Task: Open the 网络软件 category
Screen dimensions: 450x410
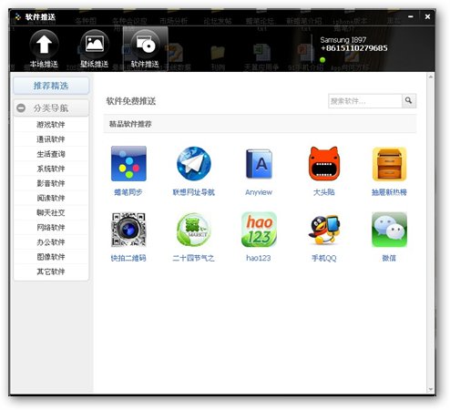Action: pos(51,228)
